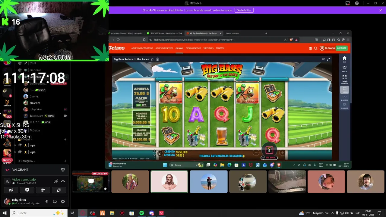The height and width of the screenshot is (217, 386).
Task: Open Spotify from the taskbar
Action: [142, 213]
